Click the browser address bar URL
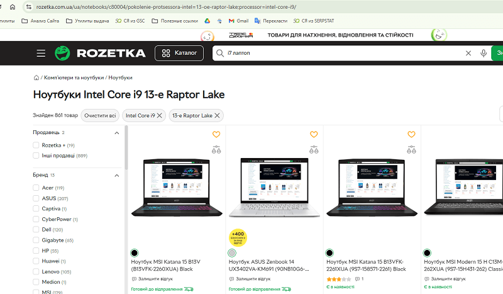Image resolution: width=503 pixels, height=294 pixels. click(x=166, y=7)
